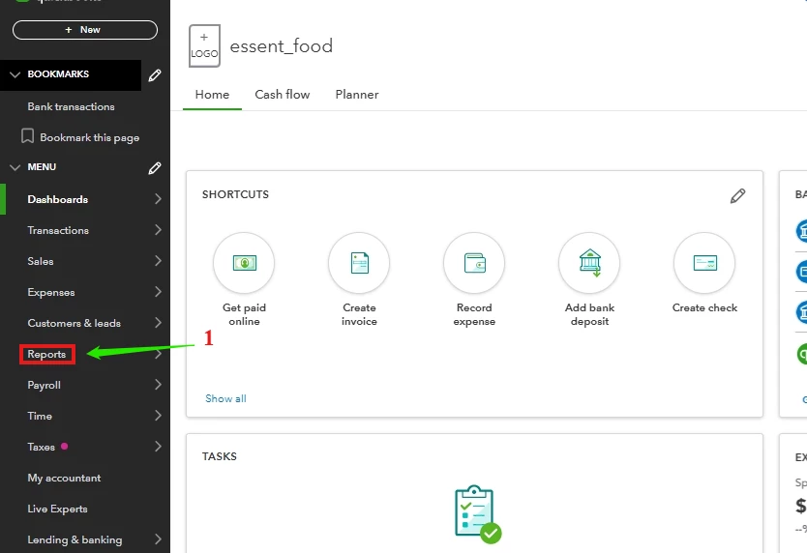Click the Add bank deposit icon

(x=589, y=263)
